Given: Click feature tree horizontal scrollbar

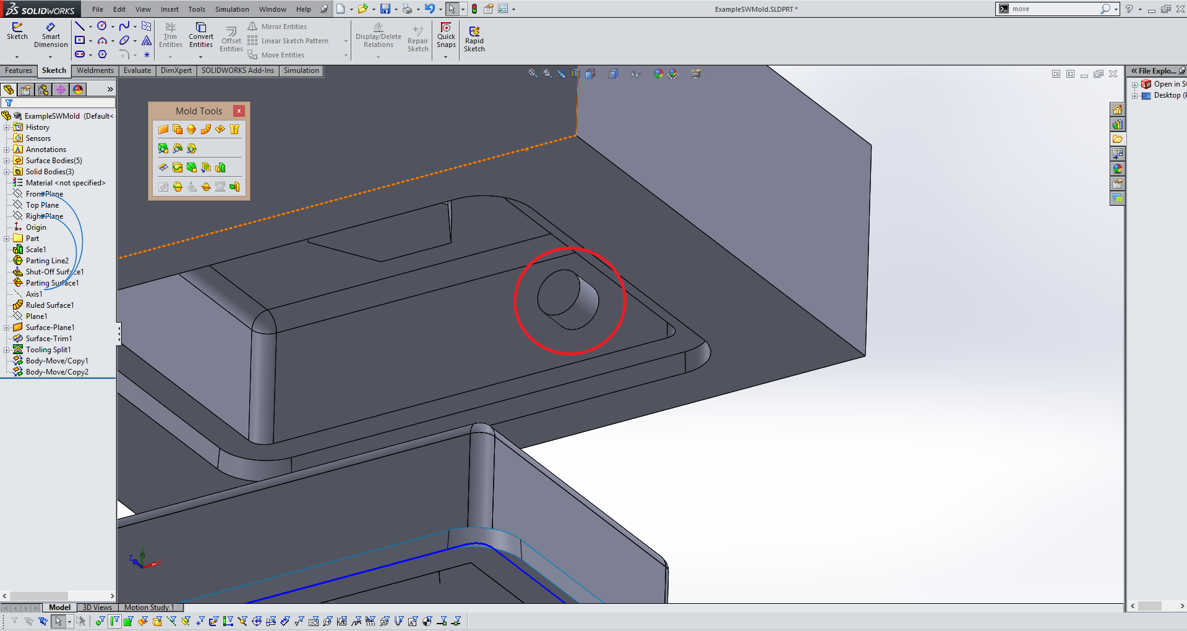Looking at the screenshot, I should coord(58,596).
